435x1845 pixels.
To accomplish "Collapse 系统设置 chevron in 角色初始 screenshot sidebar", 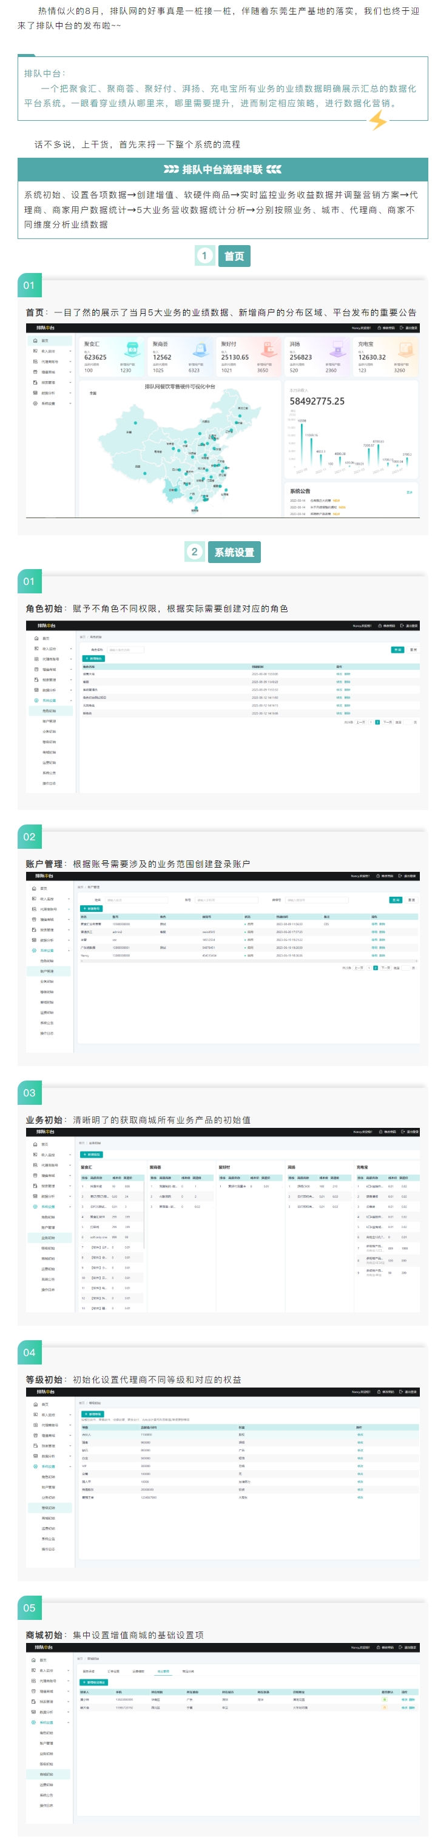I will click(x=71, y=701).
